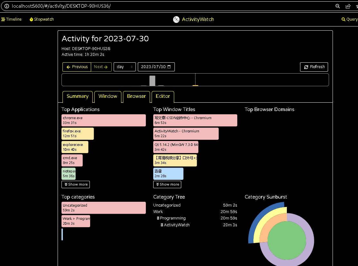
Task: Click the orange marker in timeline chart
Action: (195, 86)
